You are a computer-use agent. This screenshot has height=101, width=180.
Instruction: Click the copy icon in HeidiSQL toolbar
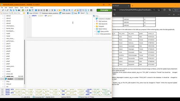pyautogui.click(x=11, y=10)
